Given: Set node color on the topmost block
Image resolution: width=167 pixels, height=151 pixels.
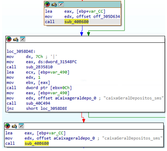Looking at the screenshot, I should pos(47,5).
